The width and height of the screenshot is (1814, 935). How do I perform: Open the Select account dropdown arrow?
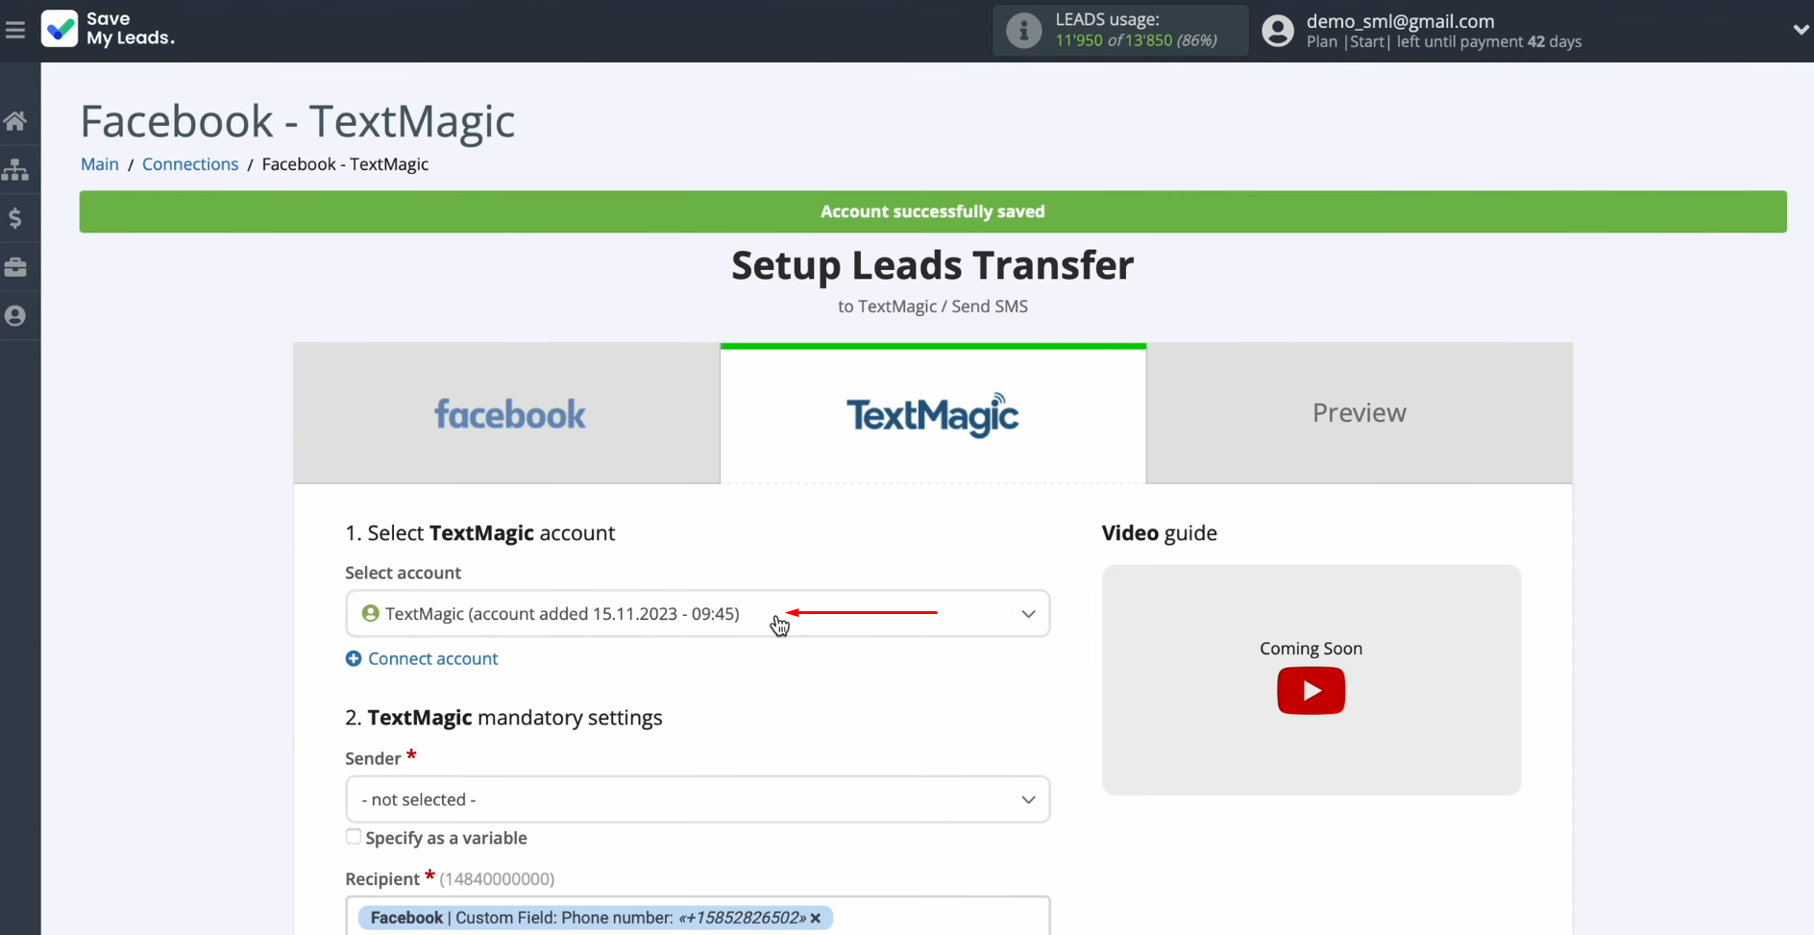(x=1028, y=614)
